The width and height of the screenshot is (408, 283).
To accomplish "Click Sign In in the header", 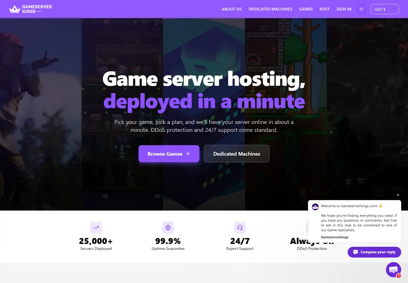I will (344, 9).
